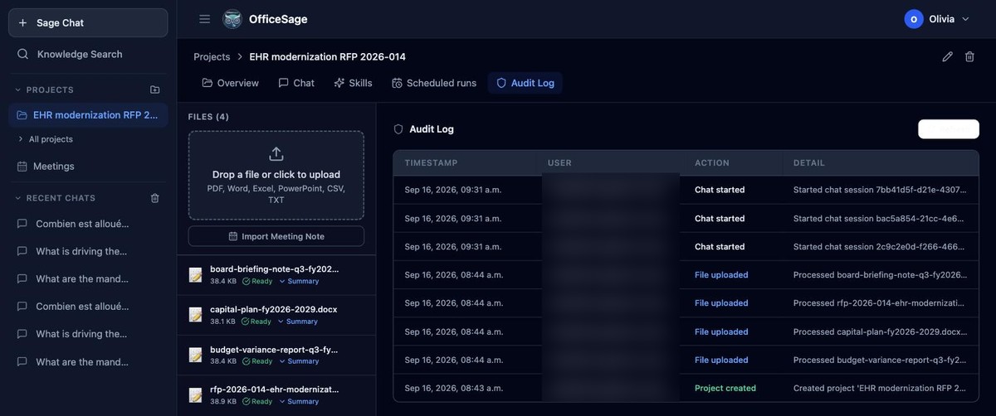
Task: Create a new project with the folder-plus icon
Action: (x=154, y=89)
